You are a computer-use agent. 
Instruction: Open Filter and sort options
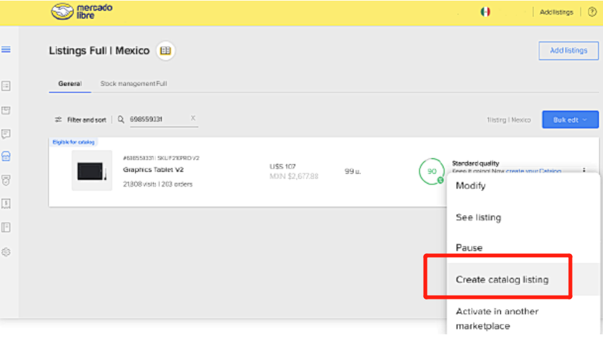pyautogui.click(x=80, y=120)
